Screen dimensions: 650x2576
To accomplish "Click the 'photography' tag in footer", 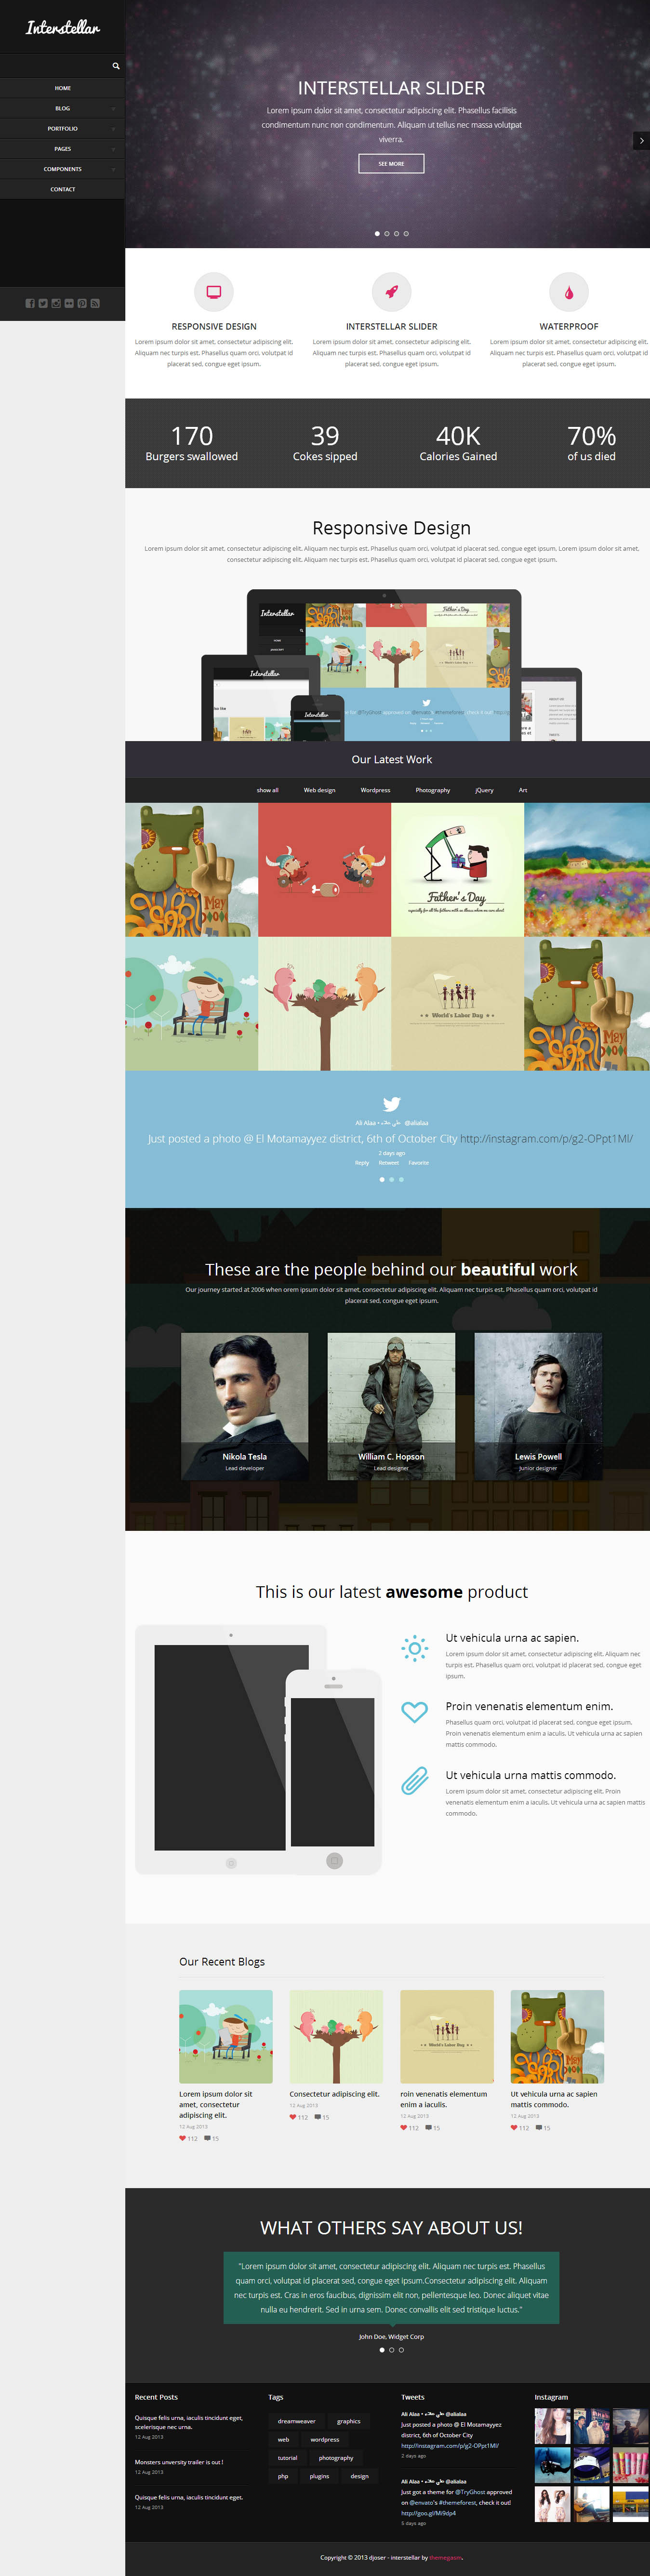I will click(x=336, y=2458).
